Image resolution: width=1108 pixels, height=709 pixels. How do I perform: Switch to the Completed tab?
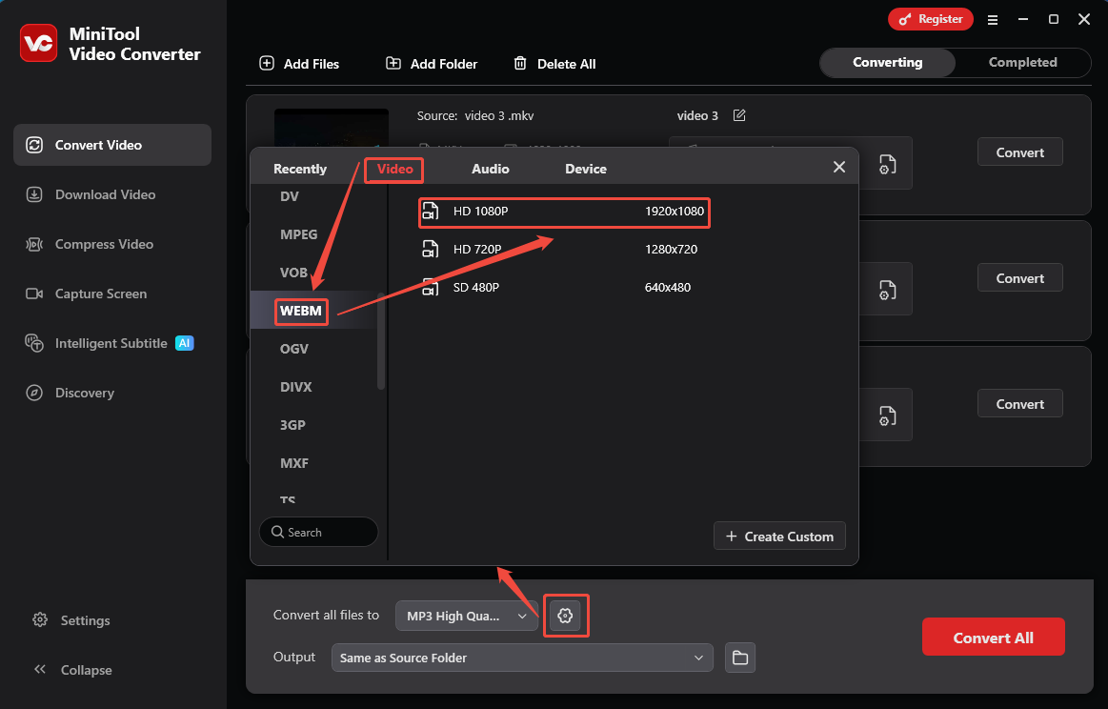click(1021, 62)
